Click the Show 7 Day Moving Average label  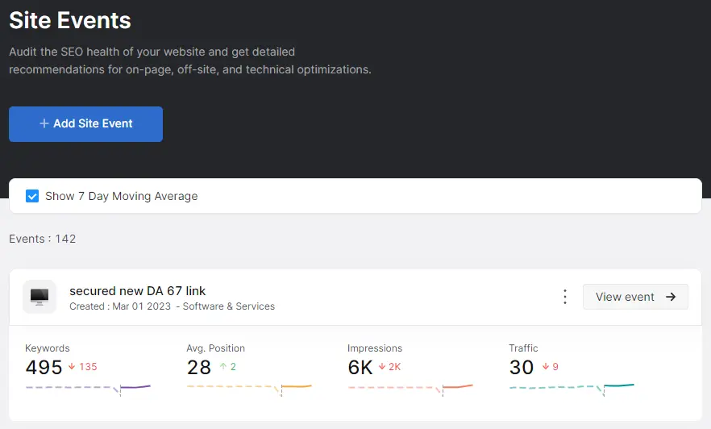(122, 197)
